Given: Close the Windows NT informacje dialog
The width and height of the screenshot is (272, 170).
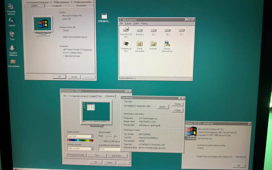Looking at the screenshot, I should coord(249,124).
